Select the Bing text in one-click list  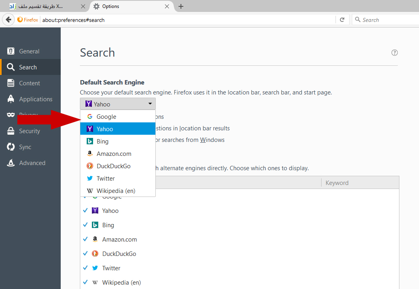click(108, 225)
